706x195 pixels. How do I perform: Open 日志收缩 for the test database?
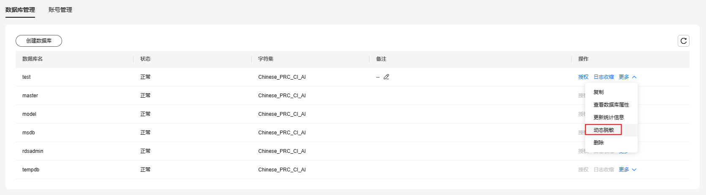click(x=603, y=77)
